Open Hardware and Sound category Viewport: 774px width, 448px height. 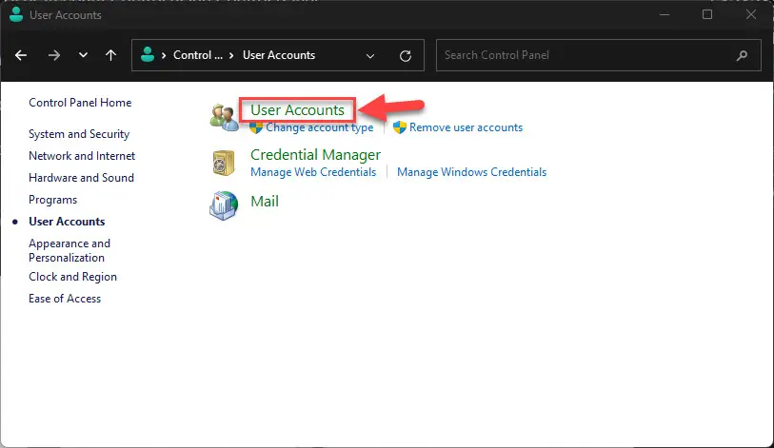point(82,178)
